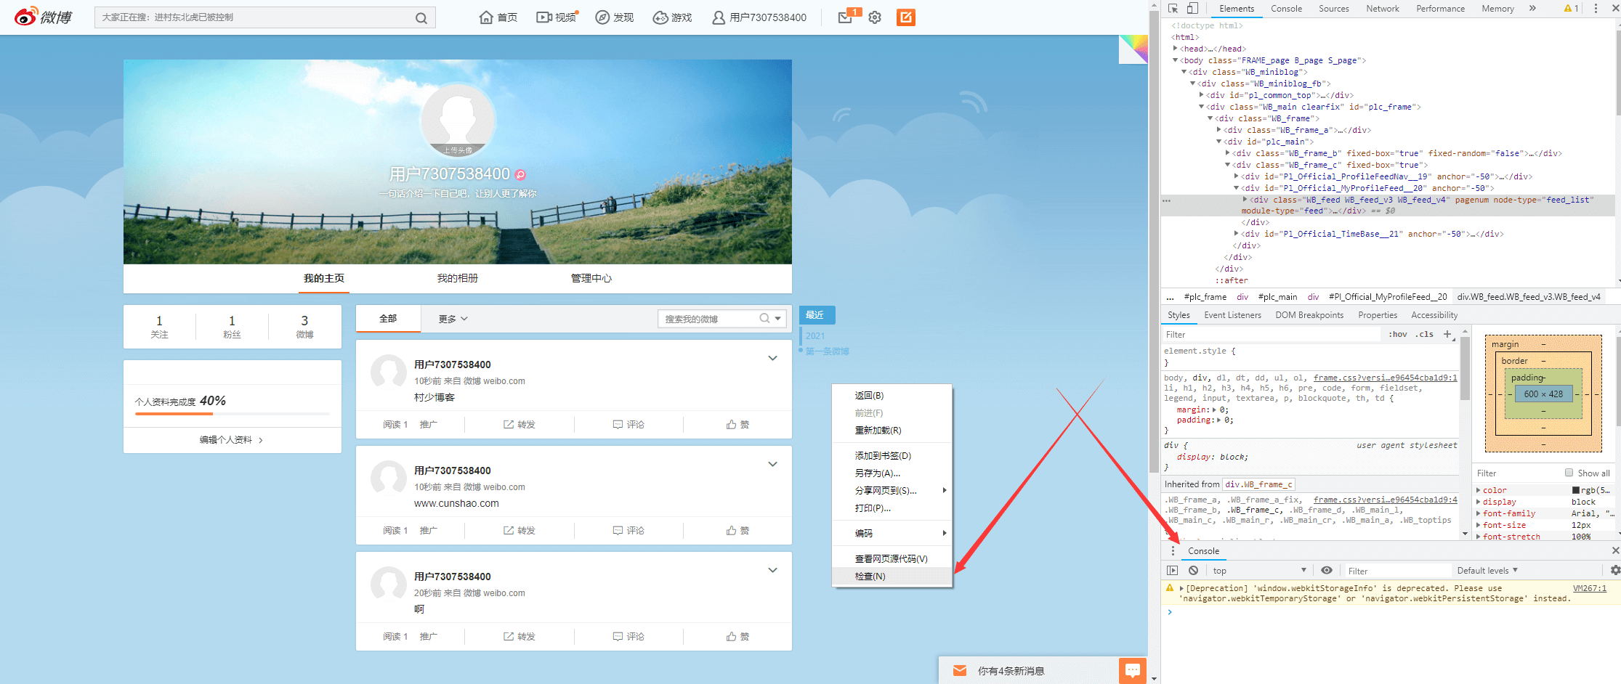The width and height of the screenshot is (1621, 684).
Task: Expand the head element in DOM tree
Action: pyautogui.click(x=1176, y=49)
